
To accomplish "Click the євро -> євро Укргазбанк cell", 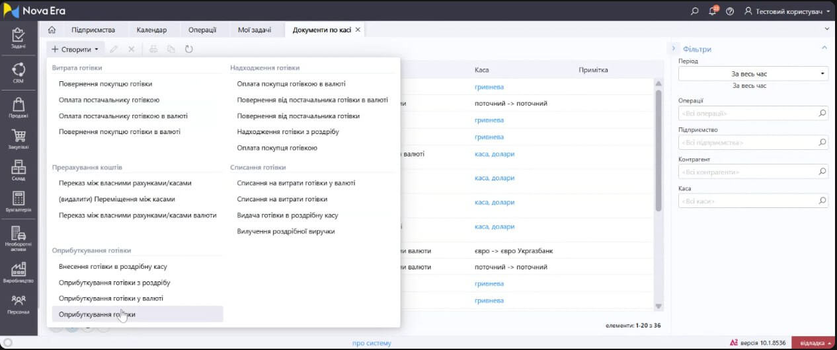I will coord(514,251).
